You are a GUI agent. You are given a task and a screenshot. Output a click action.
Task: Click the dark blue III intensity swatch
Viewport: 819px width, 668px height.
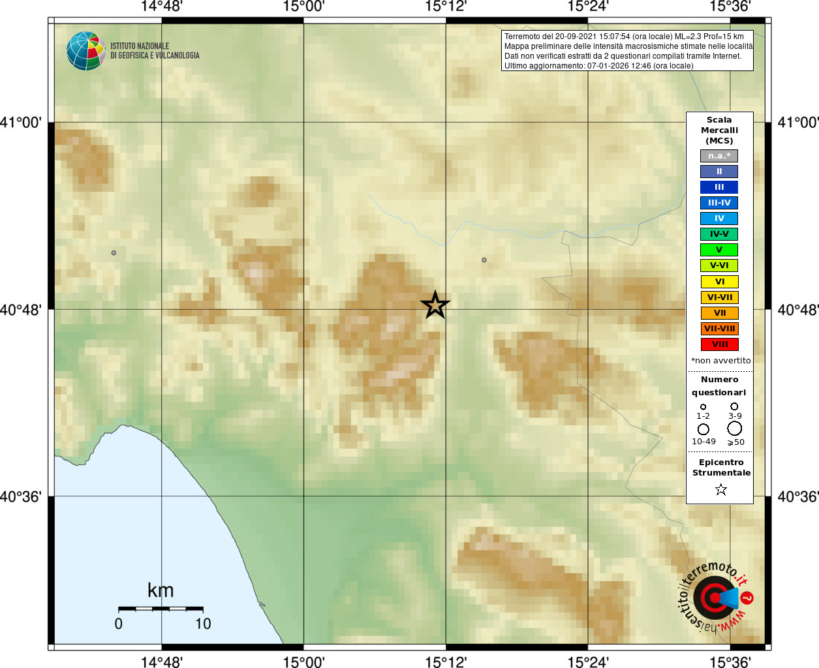pyautogui.click(x=719, y=187)
